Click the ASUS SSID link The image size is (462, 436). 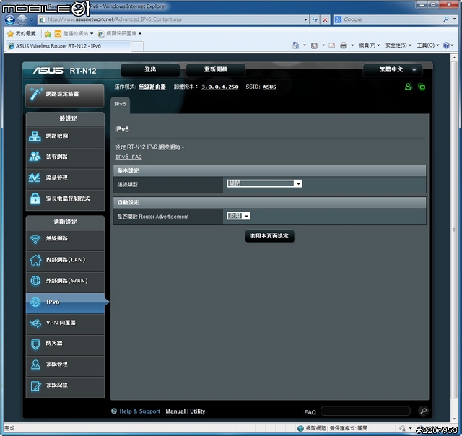(x=269, y=87)
